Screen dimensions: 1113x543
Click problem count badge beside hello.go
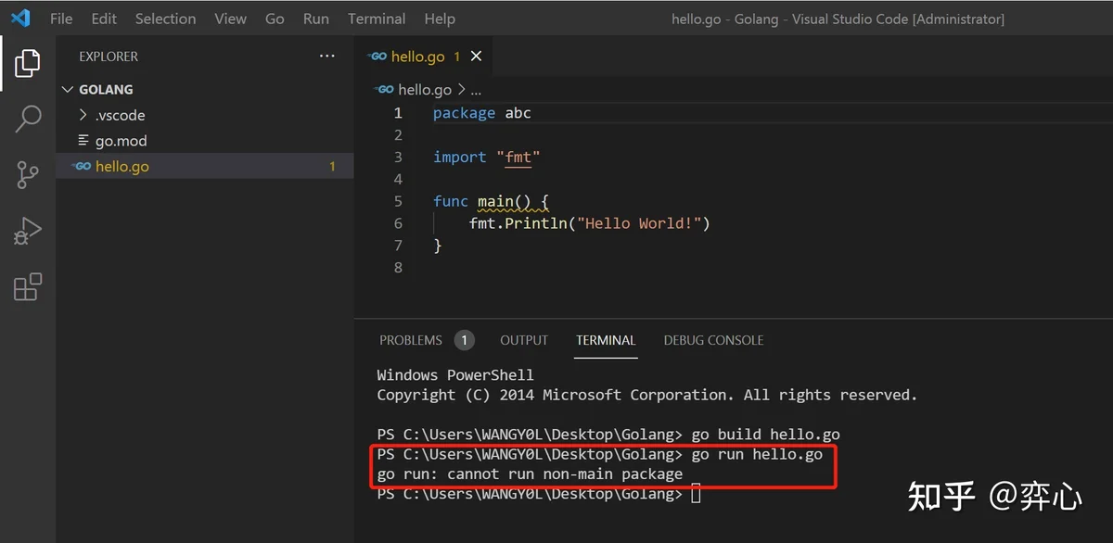[332, 167]
